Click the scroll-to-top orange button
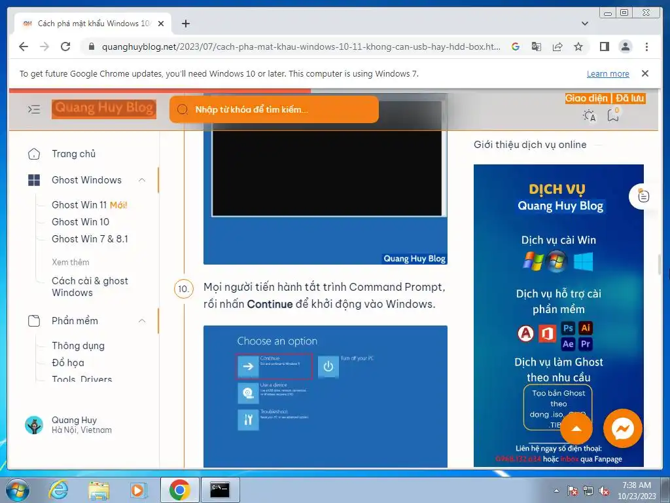 coord(576,428)
